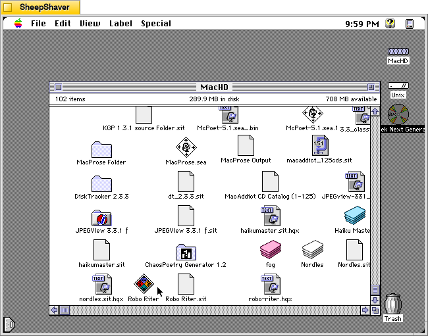
Task: Select the macaddict_125cds.sit archive icon
Action: coord(320,145)
